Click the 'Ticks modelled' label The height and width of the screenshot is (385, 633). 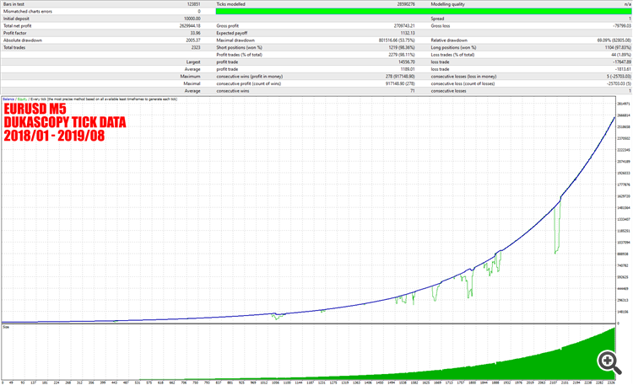[x=230, y=4]
